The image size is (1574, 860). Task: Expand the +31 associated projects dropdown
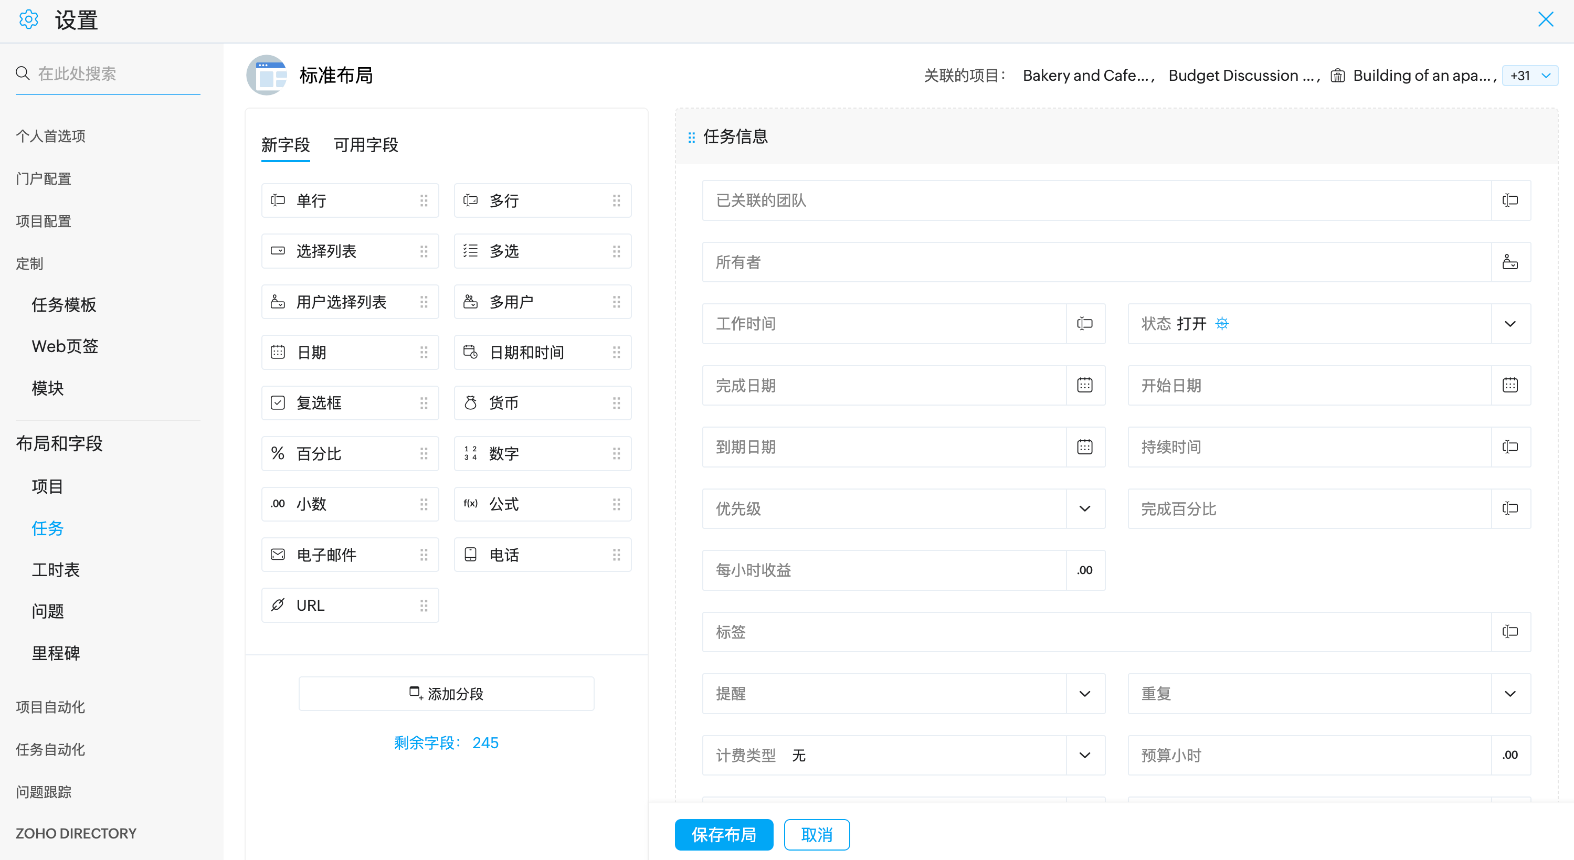pos(1529,76)
